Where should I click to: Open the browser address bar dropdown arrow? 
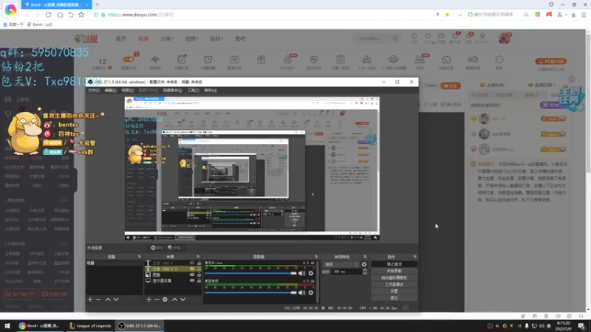(x=460, y=15)
